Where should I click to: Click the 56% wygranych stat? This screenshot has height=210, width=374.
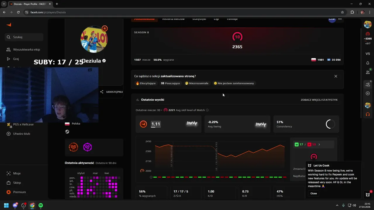[151, 193]
